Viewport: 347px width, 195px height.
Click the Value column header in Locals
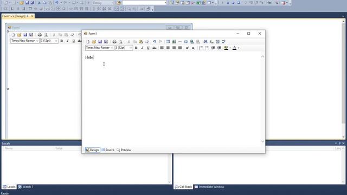click(x=59, y=148)
